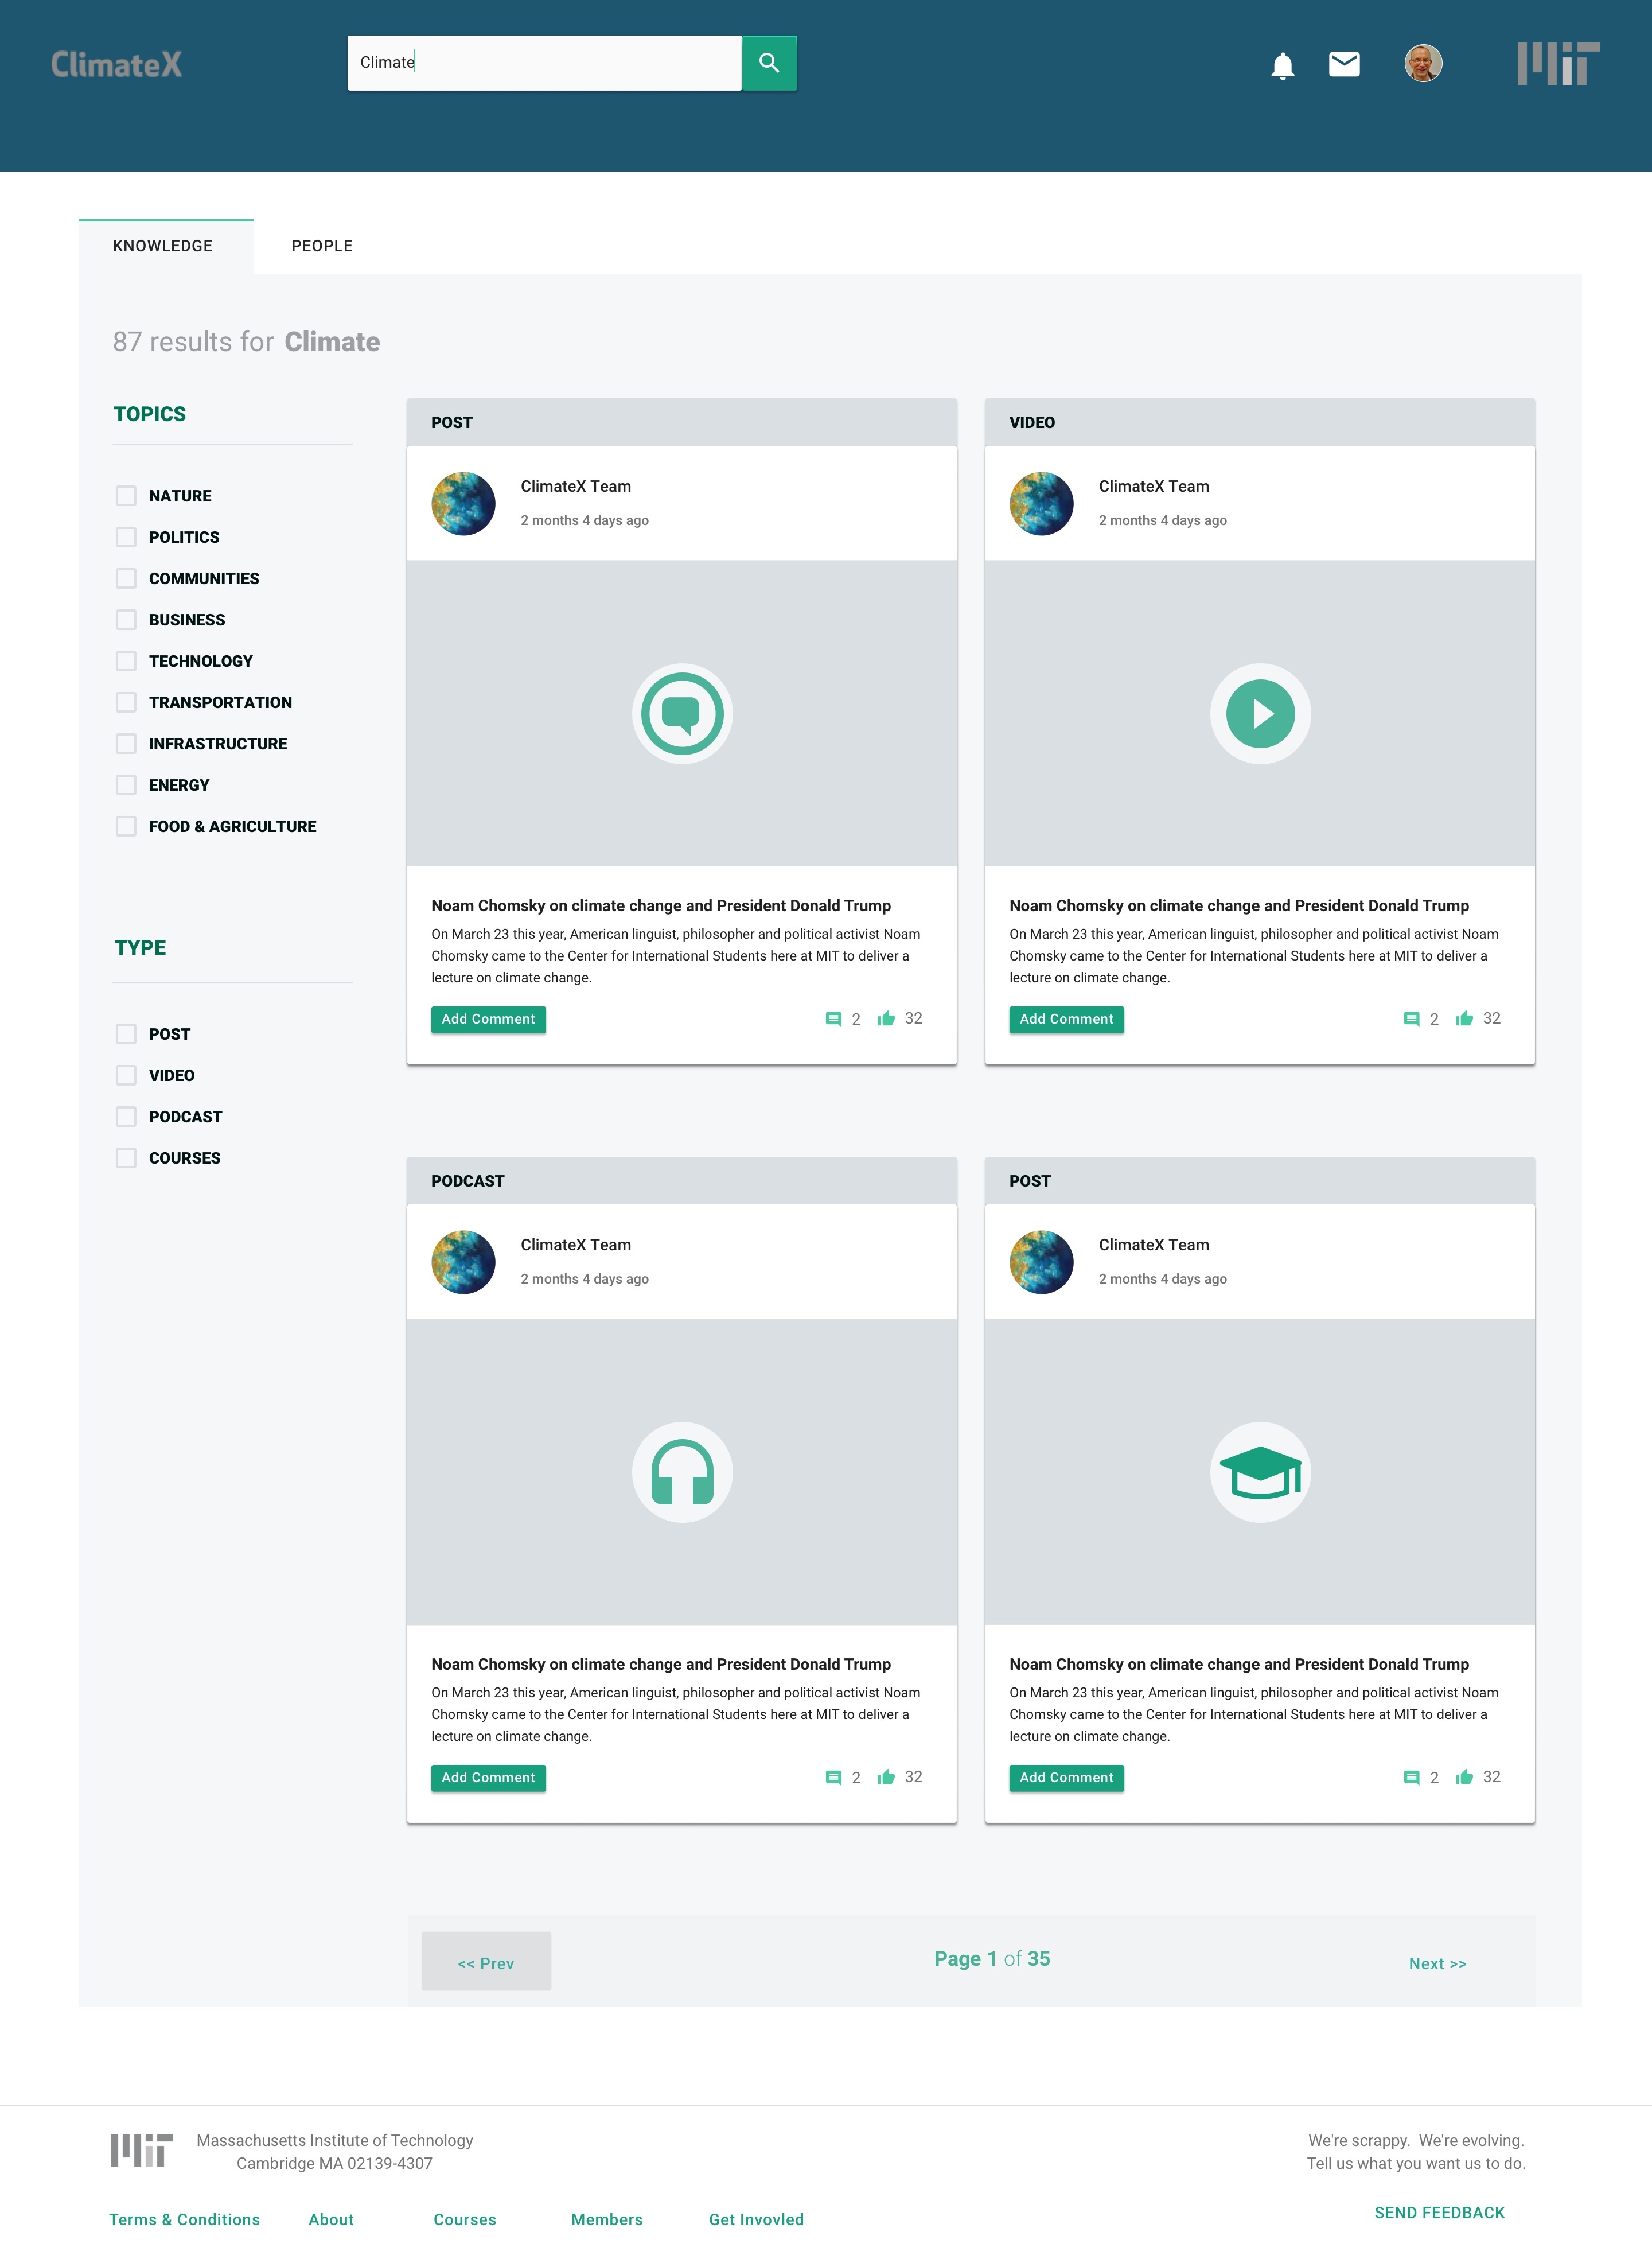
Task: Check the NATURE topic filter
Action: click(x=126, y=496)
